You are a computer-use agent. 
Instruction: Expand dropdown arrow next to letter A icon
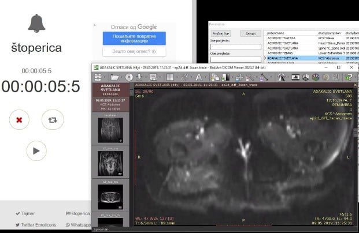pyautogui.click(x=205, y=77)
